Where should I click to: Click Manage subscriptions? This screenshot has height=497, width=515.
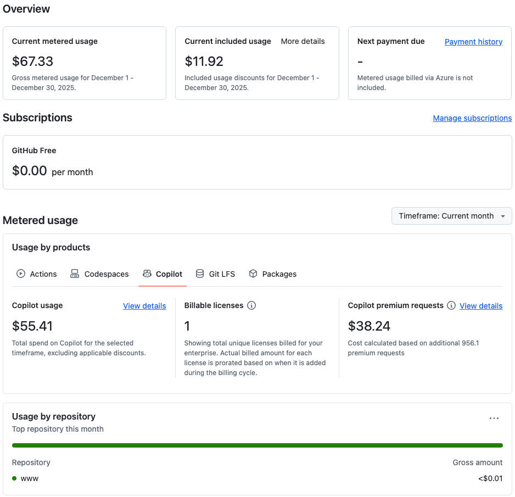pos(472,118)
